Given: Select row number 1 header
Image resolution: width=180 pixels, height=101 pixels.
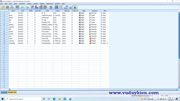Looking at the screenshot, I should [x=4, y=13].
